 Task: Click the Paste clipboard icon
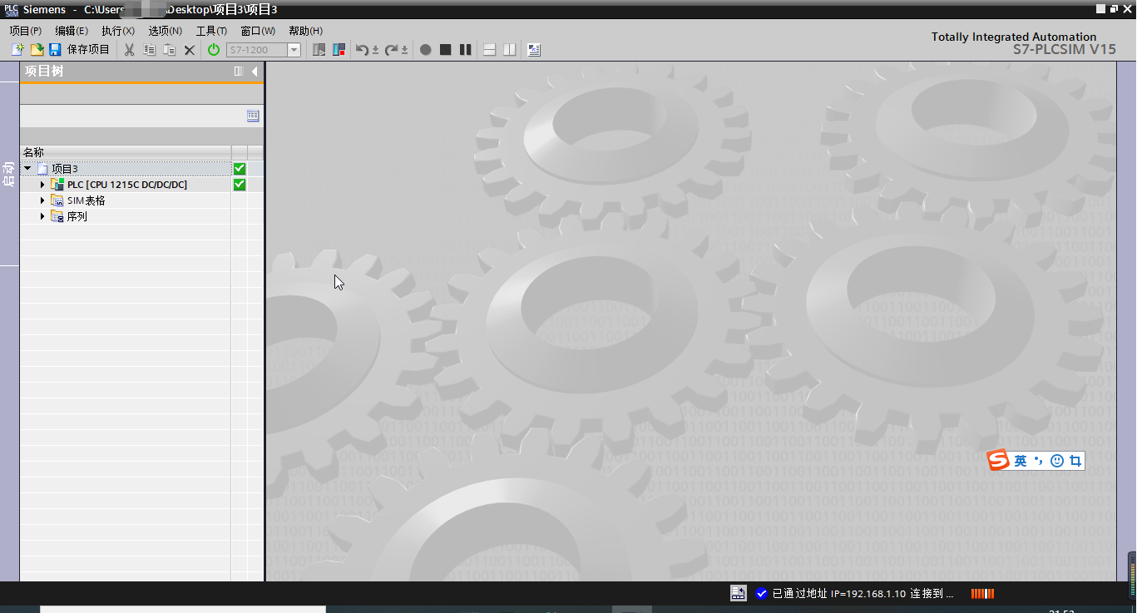click(x=169, y=50)
